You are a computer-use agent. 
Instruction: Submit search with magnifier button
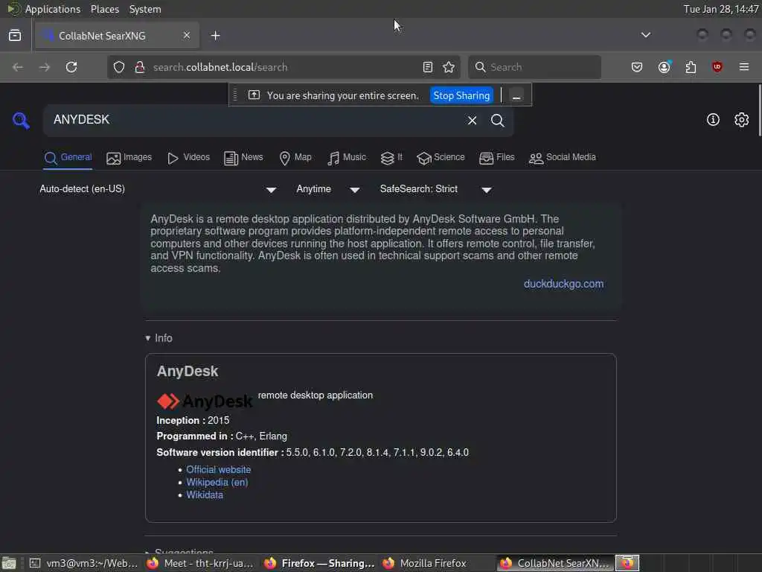tap(497, 120)
